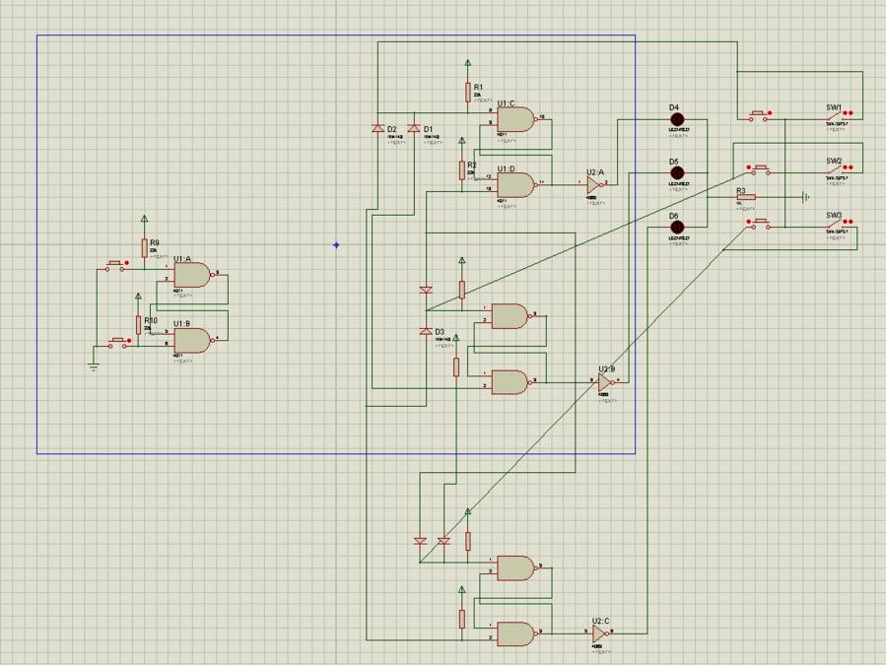Select the U1:A NAND gate
The image size is (886, 665).
[192, 275]
